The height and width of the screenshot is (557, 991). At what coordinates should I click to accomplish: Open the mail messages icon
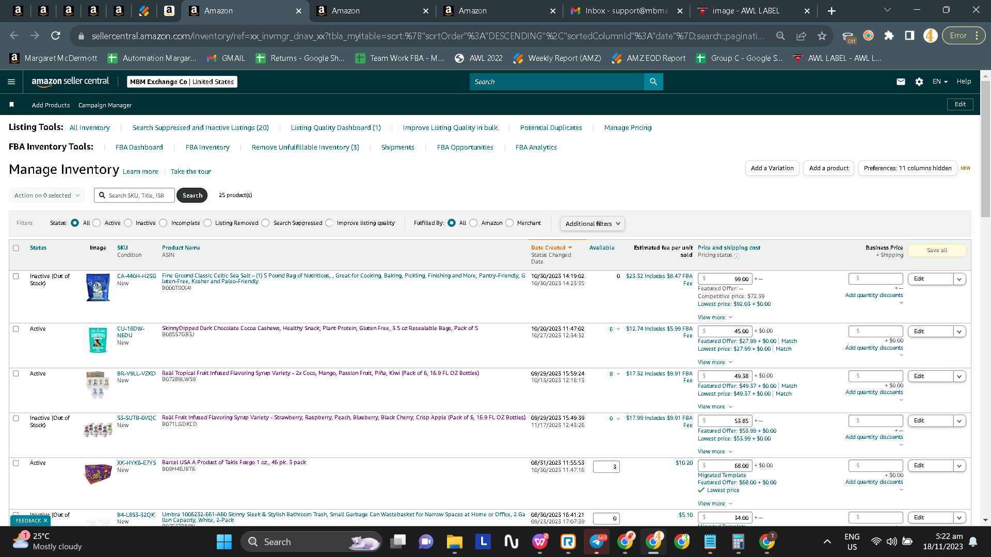[901, 81]
